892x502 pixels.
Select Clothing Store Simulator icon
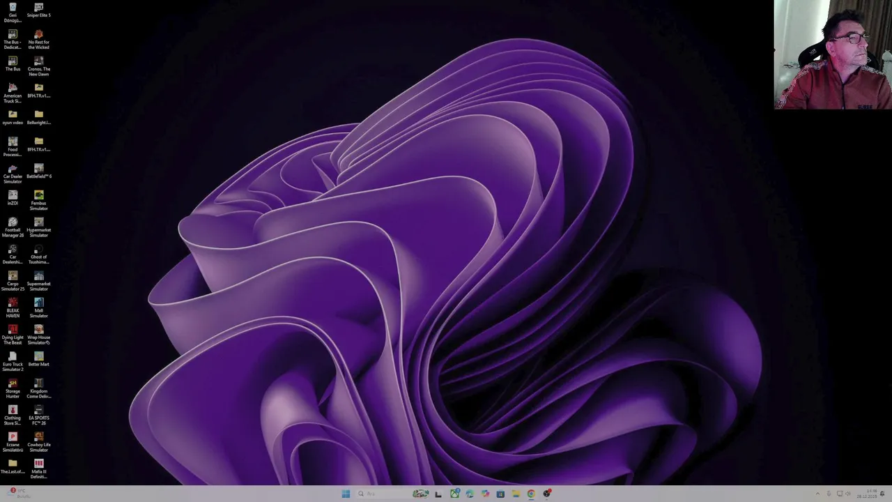13,416
